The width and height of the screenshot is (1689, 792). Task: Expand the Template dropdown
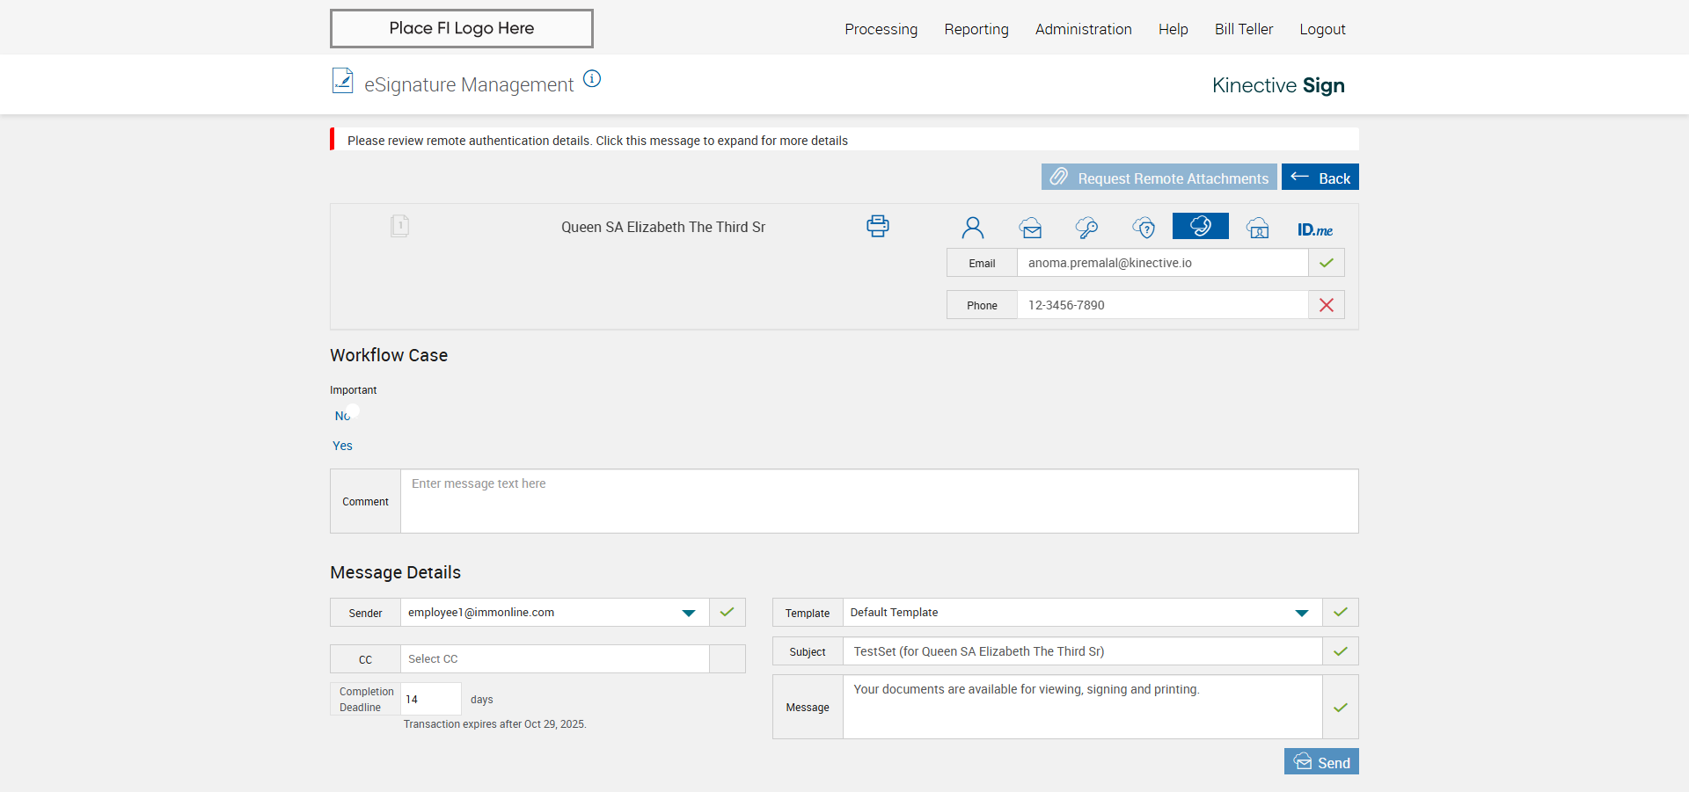click(1301, 613)
